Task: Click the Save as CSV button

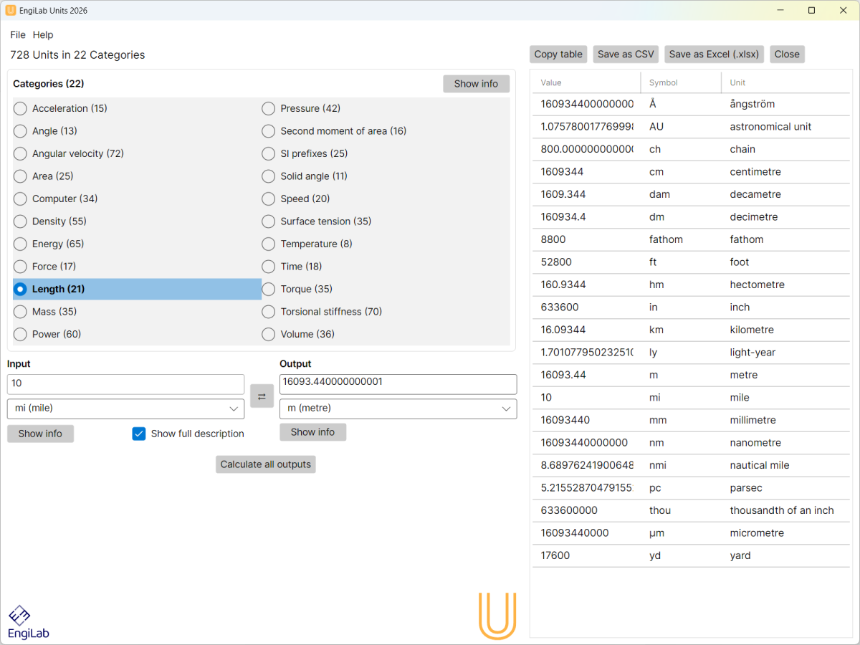Action: 626,54
